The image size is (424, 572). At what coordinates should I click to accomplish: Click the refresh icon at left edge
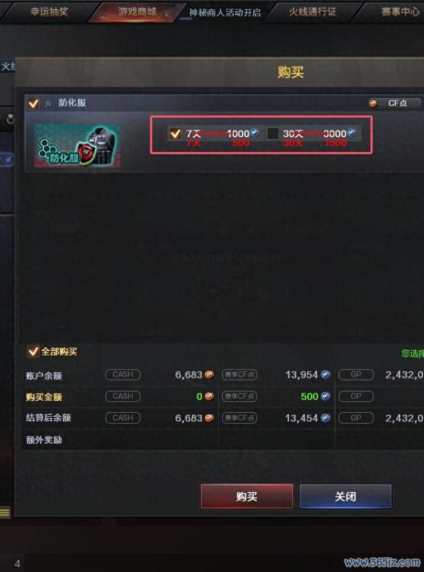[10, 119]
